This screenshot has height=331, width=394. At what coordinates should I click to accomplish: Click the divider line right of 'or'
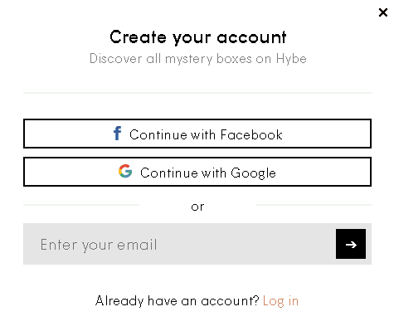(314, 205)
